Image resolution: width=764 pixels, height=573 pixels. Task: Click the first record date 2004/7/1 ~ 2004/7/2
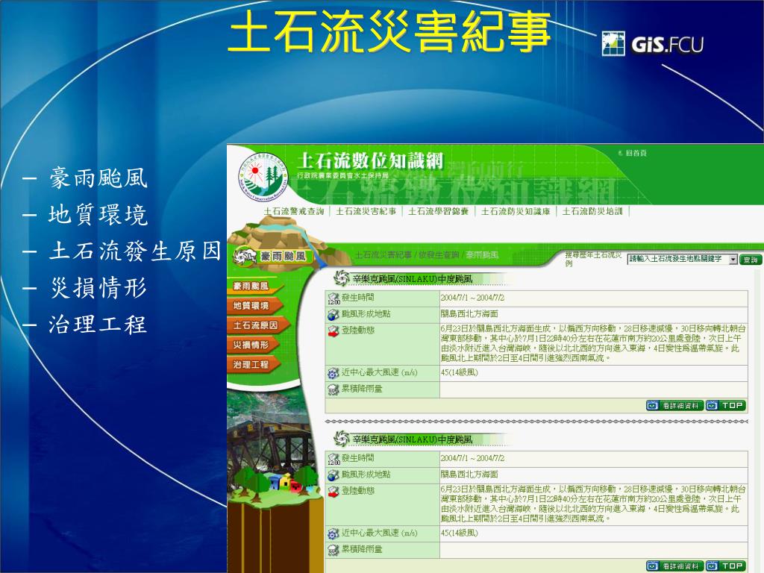coord(472,298)
